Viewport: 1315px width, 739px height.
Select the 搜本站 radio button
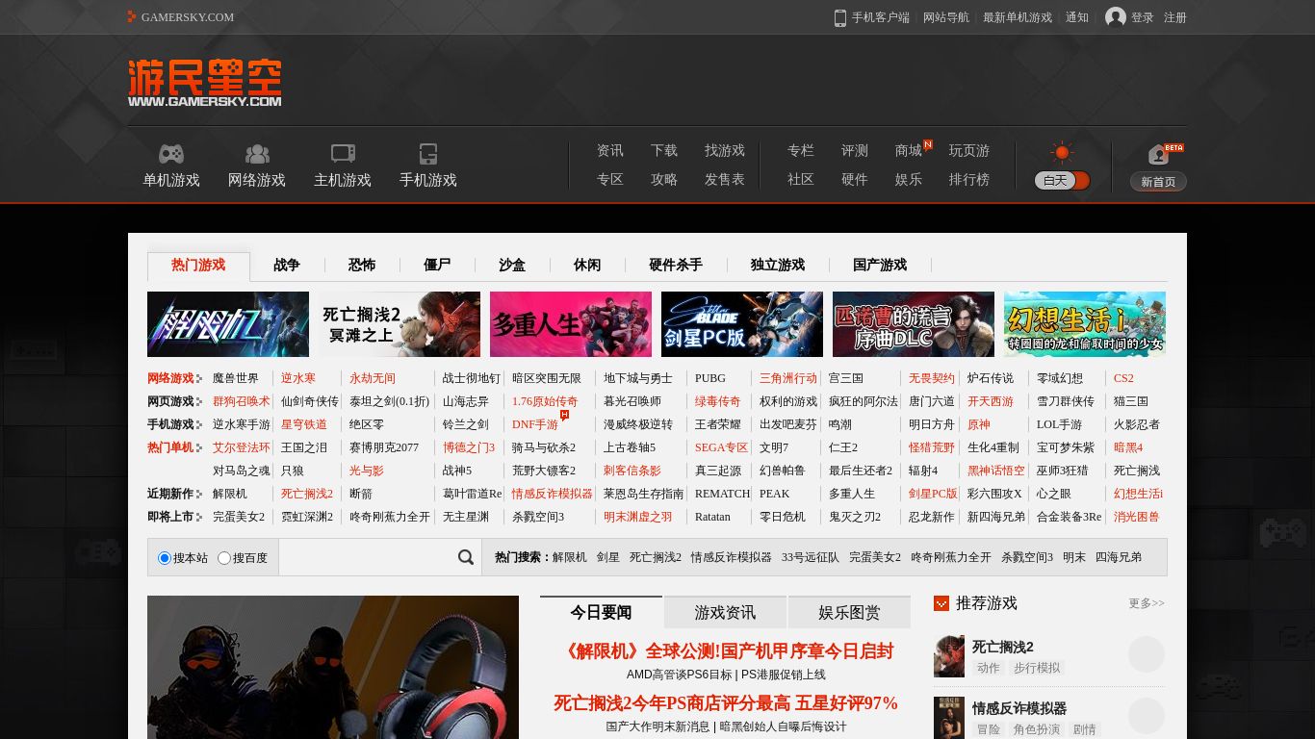coord(165,558)
